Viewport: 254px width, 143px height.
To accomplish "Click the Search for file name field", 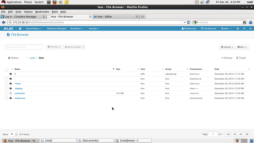I will click(x=24, y=47).
